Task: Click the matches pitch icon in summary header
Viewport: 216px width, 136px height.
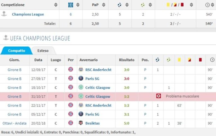Action: pyautogui.click(x=71, y=5)
